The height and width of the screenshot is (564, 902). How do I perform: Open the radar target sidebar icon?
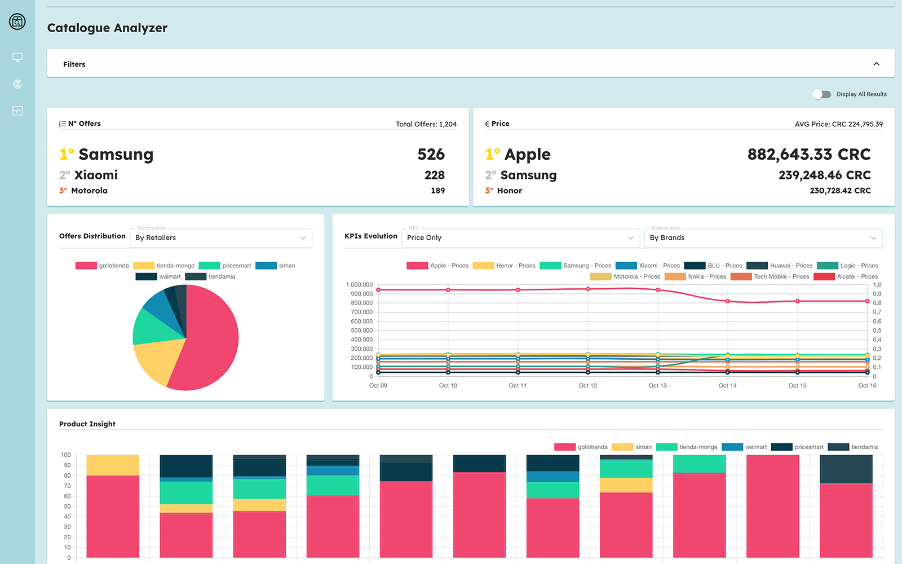point(17,84)
